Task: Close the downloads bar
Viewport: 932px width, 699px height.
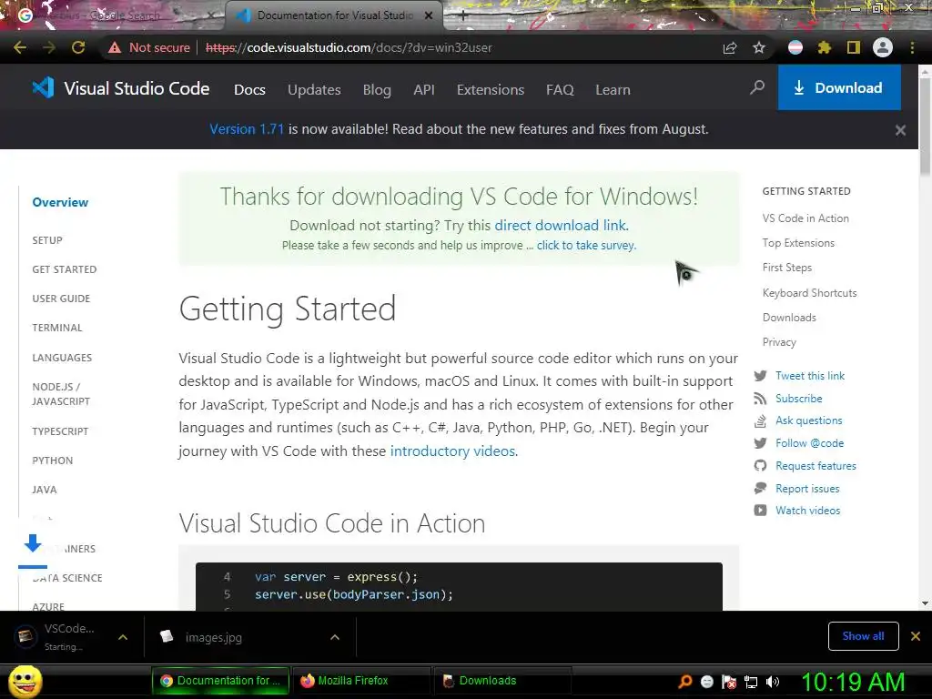Action: [x=916, y=636]
